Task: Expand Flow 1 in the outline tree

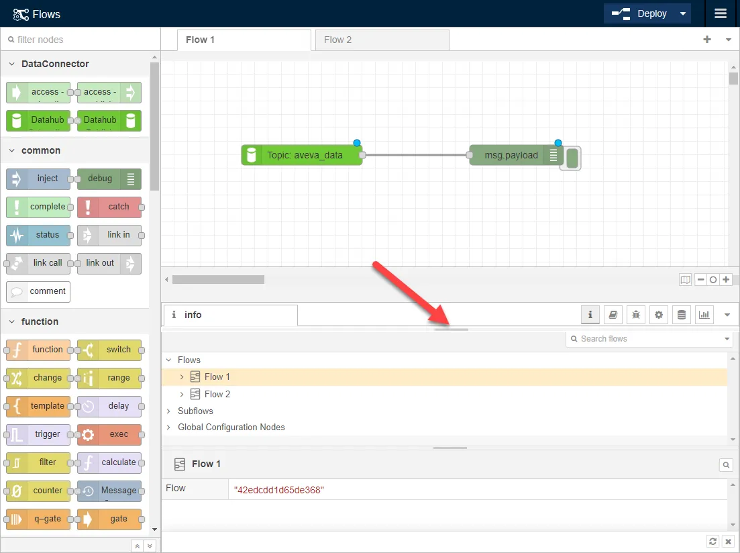Action: pos(182,377)
